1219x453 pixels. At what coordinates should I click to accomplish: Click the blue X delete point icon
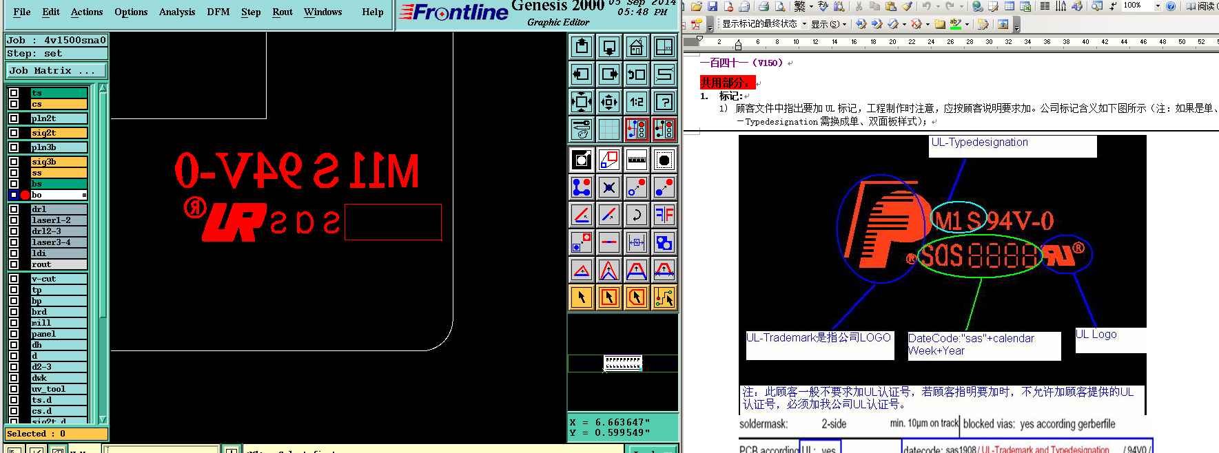[609, 187]
